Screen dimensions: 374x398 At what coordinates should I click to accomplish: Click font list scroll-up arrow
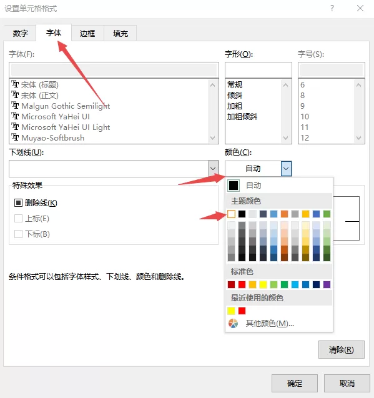(213, 85)
